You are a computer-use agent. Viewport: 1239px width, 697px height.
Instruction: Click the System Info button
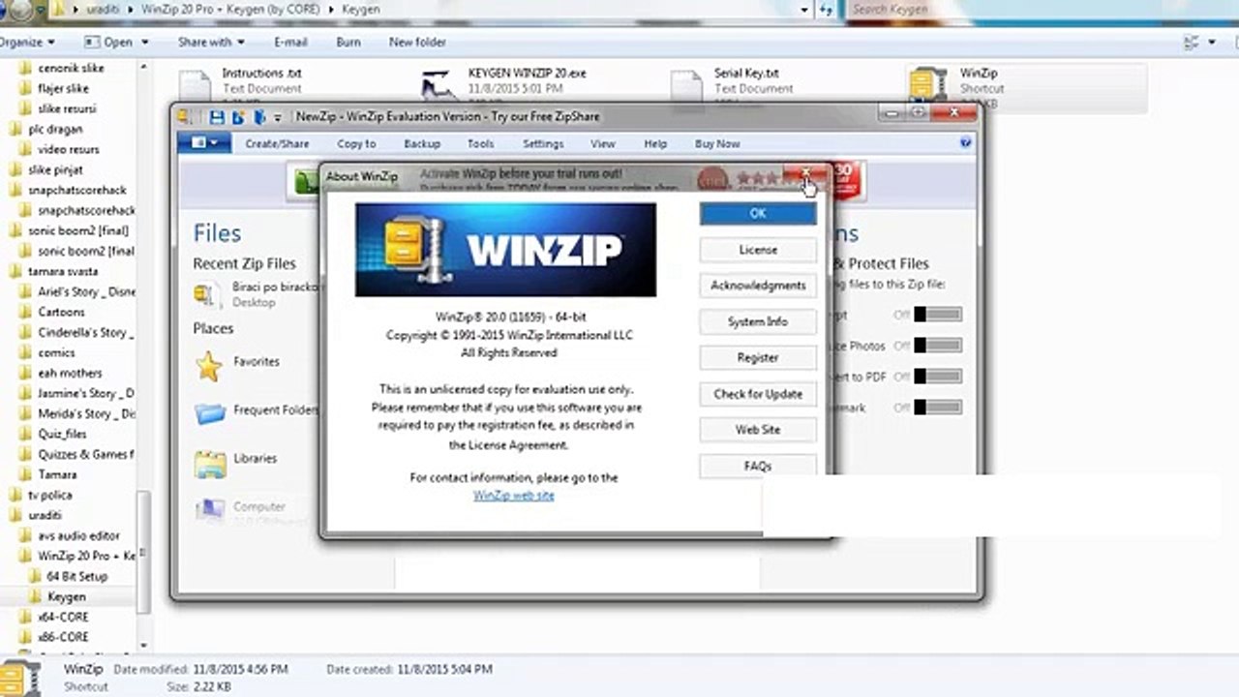click(x=758, y=321)
